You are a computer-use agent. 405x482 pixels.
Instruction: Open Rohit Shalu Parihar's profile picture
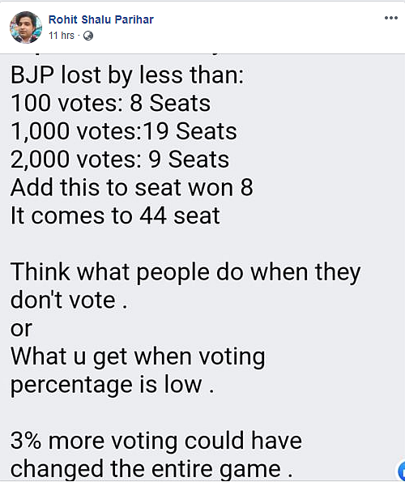coord(26,28)
